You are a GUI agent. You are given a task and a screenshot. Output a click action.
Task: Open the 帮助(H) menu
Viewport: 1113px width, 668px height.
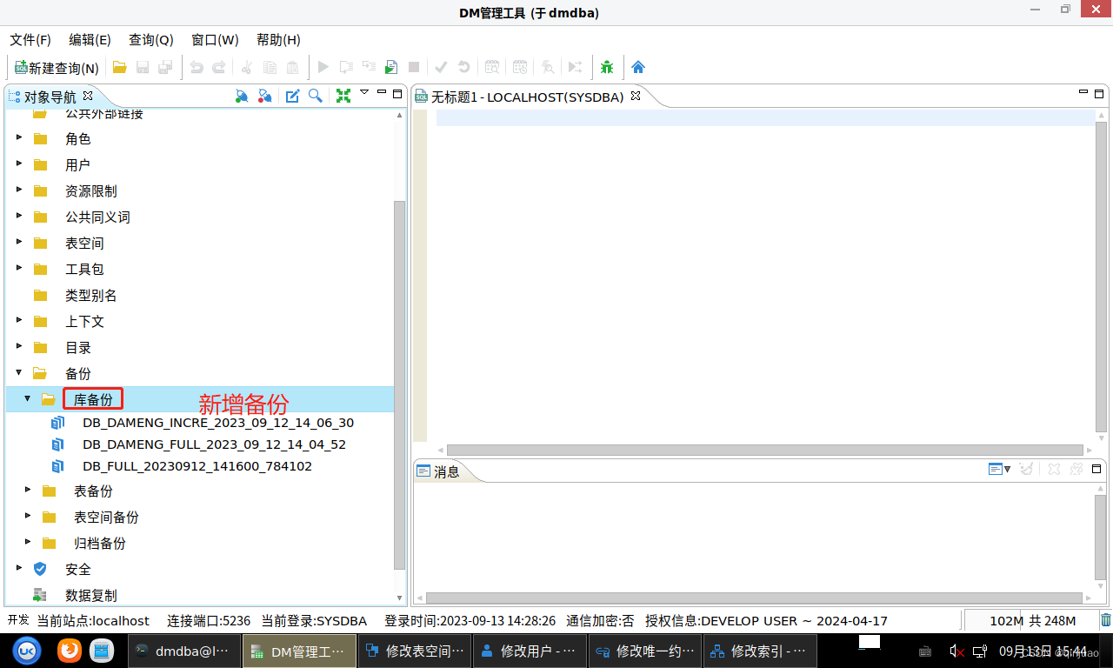click(278, 40)
